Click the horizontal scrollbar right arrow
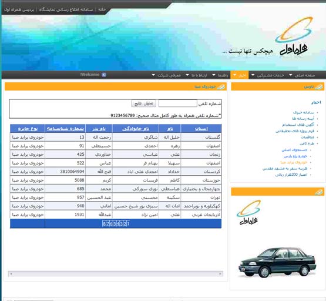The height and width of the screenshot is (301, 326). [220, 274]
